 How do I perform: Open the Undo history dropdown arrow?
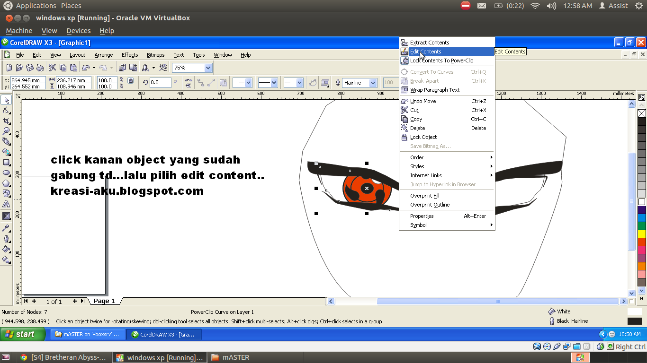coord(94,68)
